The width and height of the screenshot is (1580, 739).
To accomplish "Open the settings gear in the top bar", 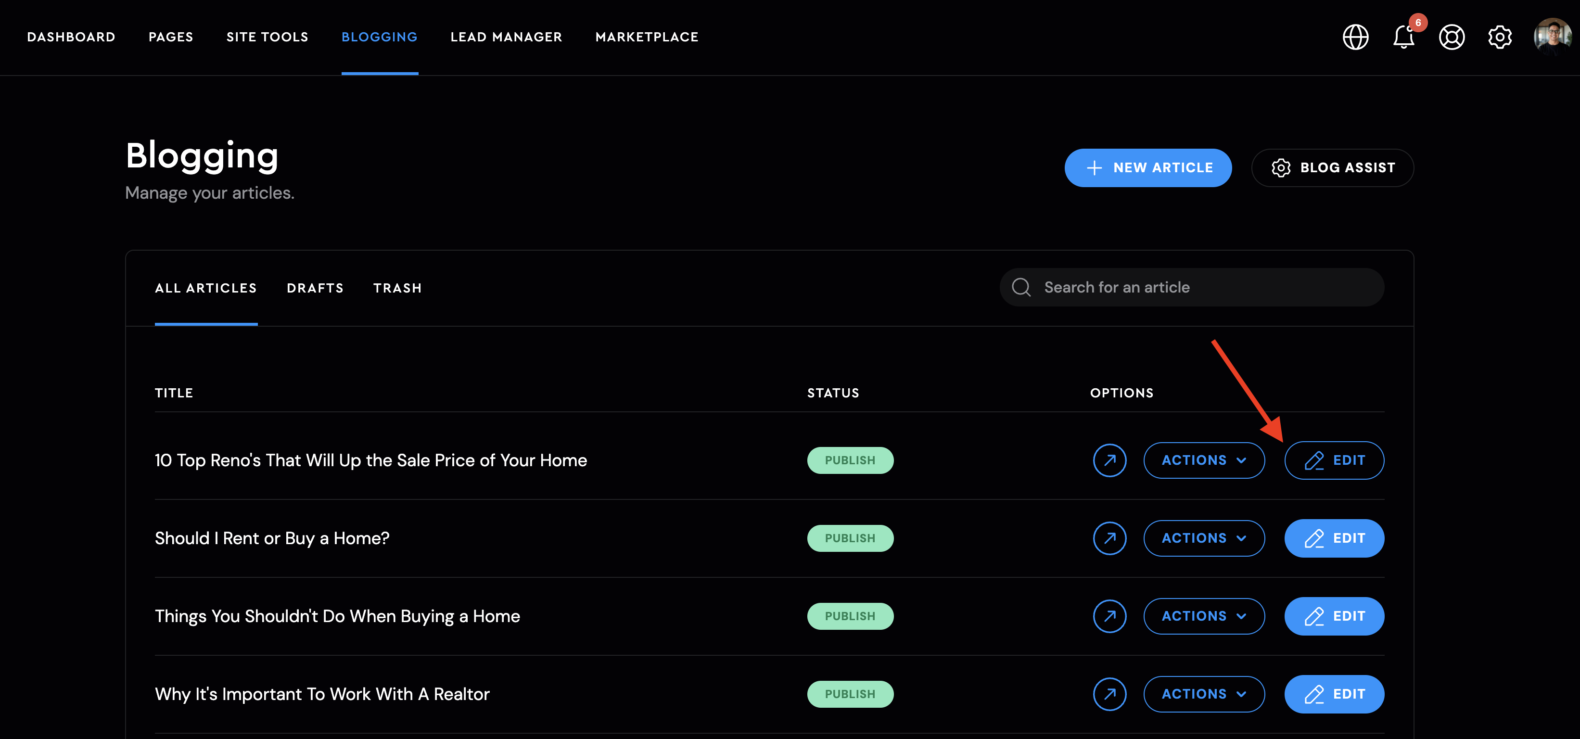I will (x=1500, y=38).
